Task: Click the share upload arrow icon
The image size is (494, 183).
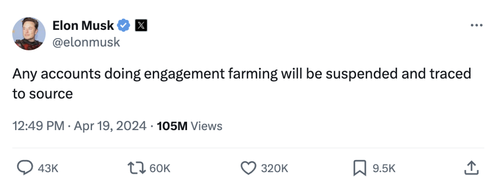Action: pyautogui.click(x=471, y=168)
